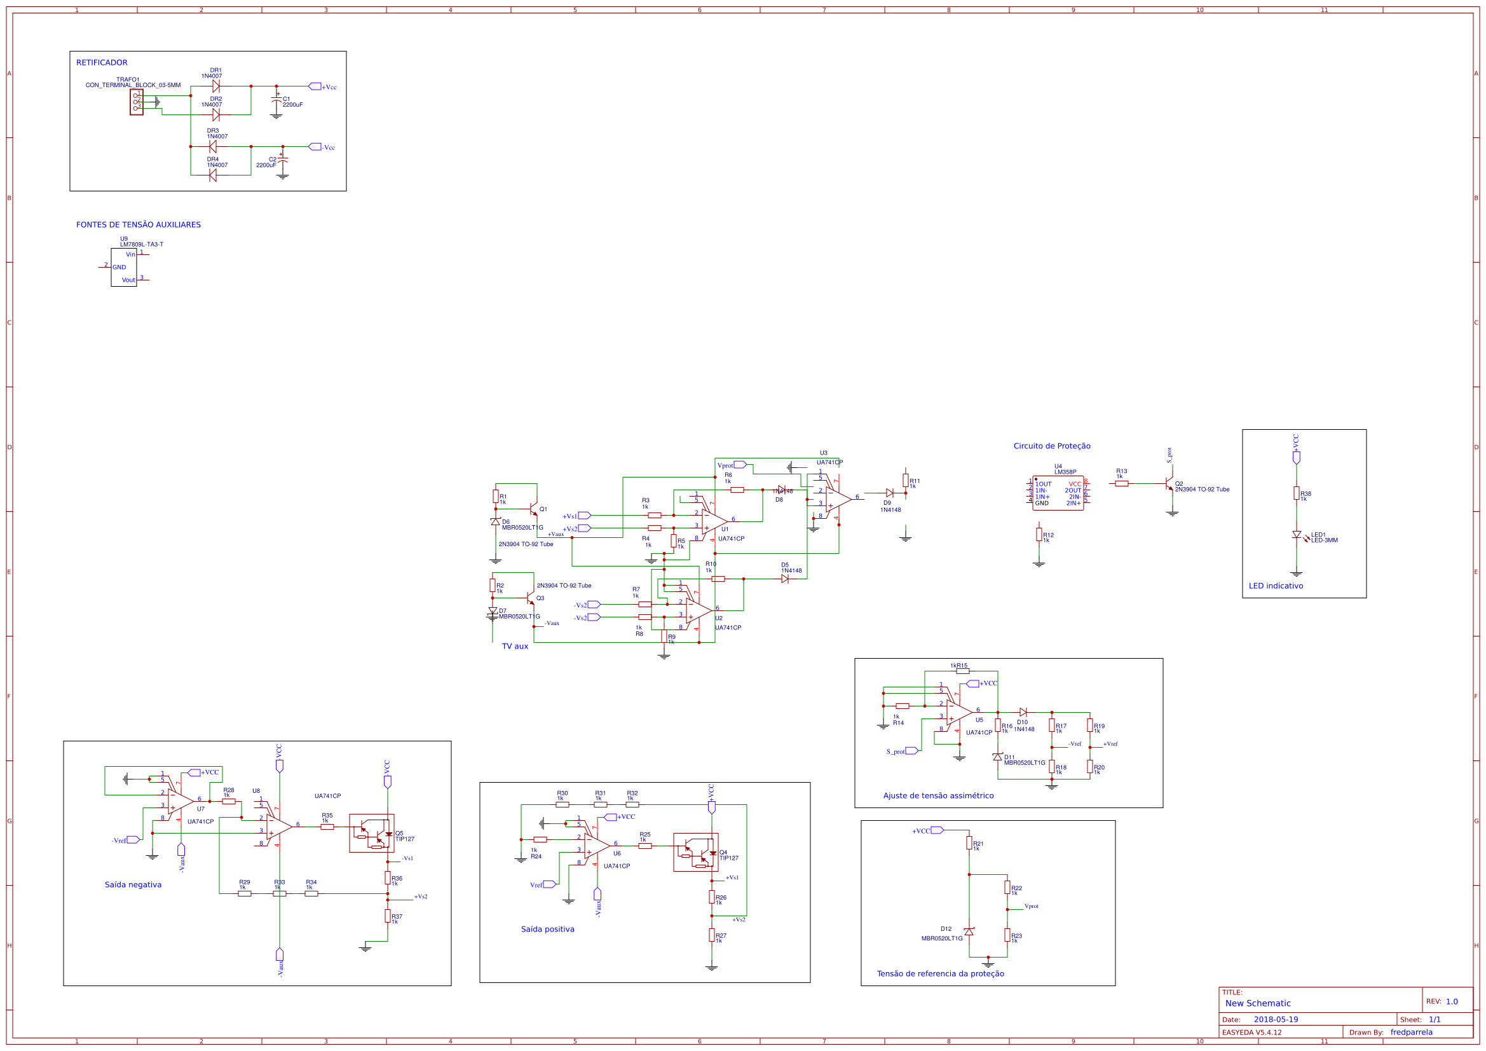Screen dimensions: 1486x1051
Task: Select the Circuito de Proteção label
Action: pos(1052,446)
